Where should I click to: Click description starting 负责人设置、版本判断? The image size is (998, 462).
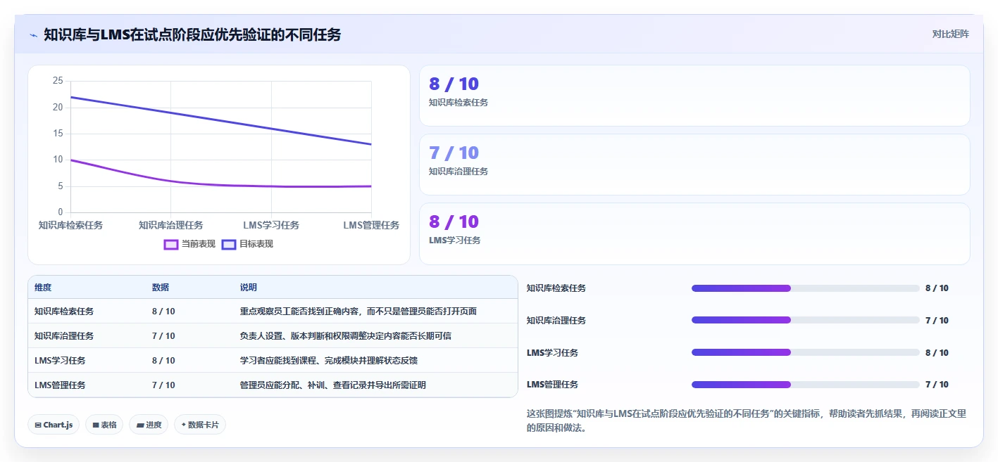point(346,336)
